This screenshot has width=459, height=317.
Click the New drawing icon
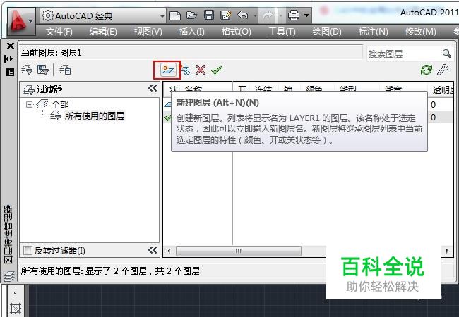click(x=175, y=15)
